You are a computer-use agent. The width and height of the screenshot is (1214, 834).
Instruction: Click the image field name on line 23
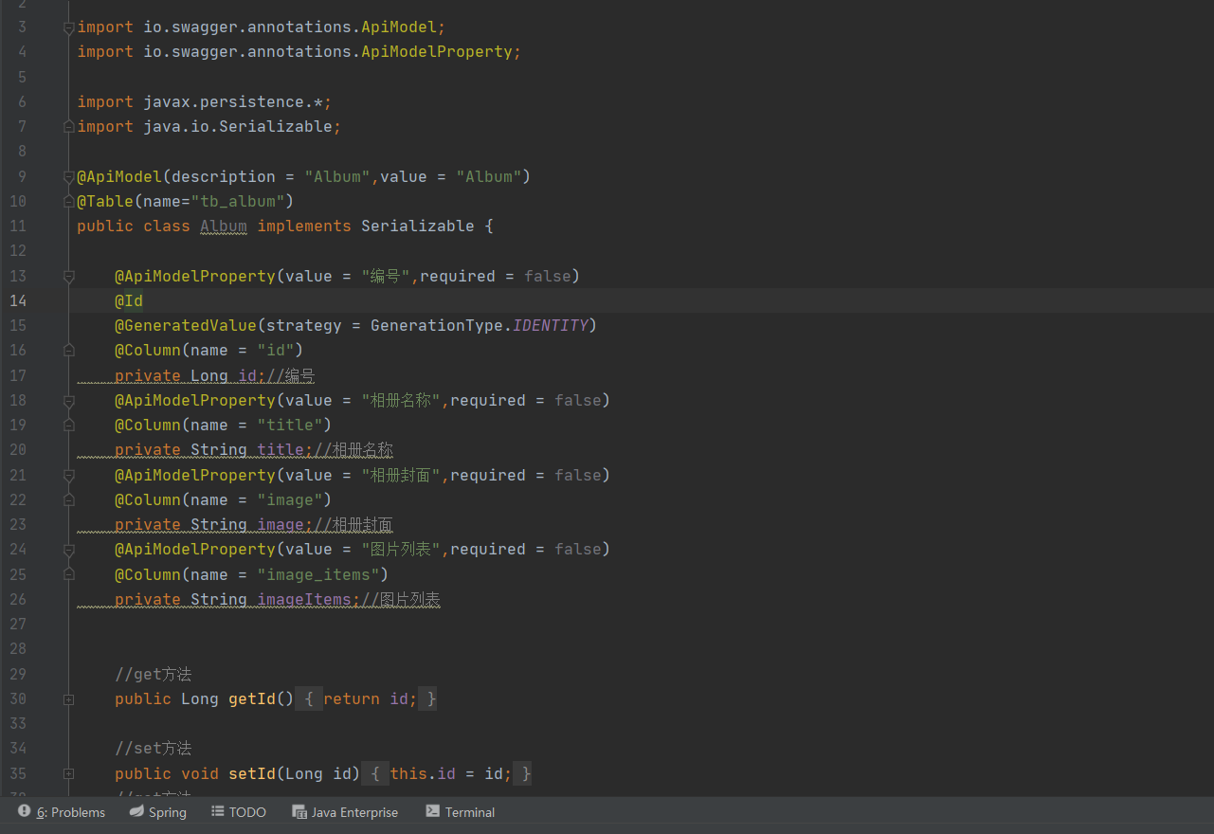pyautogui.click(x=281, y=524)
